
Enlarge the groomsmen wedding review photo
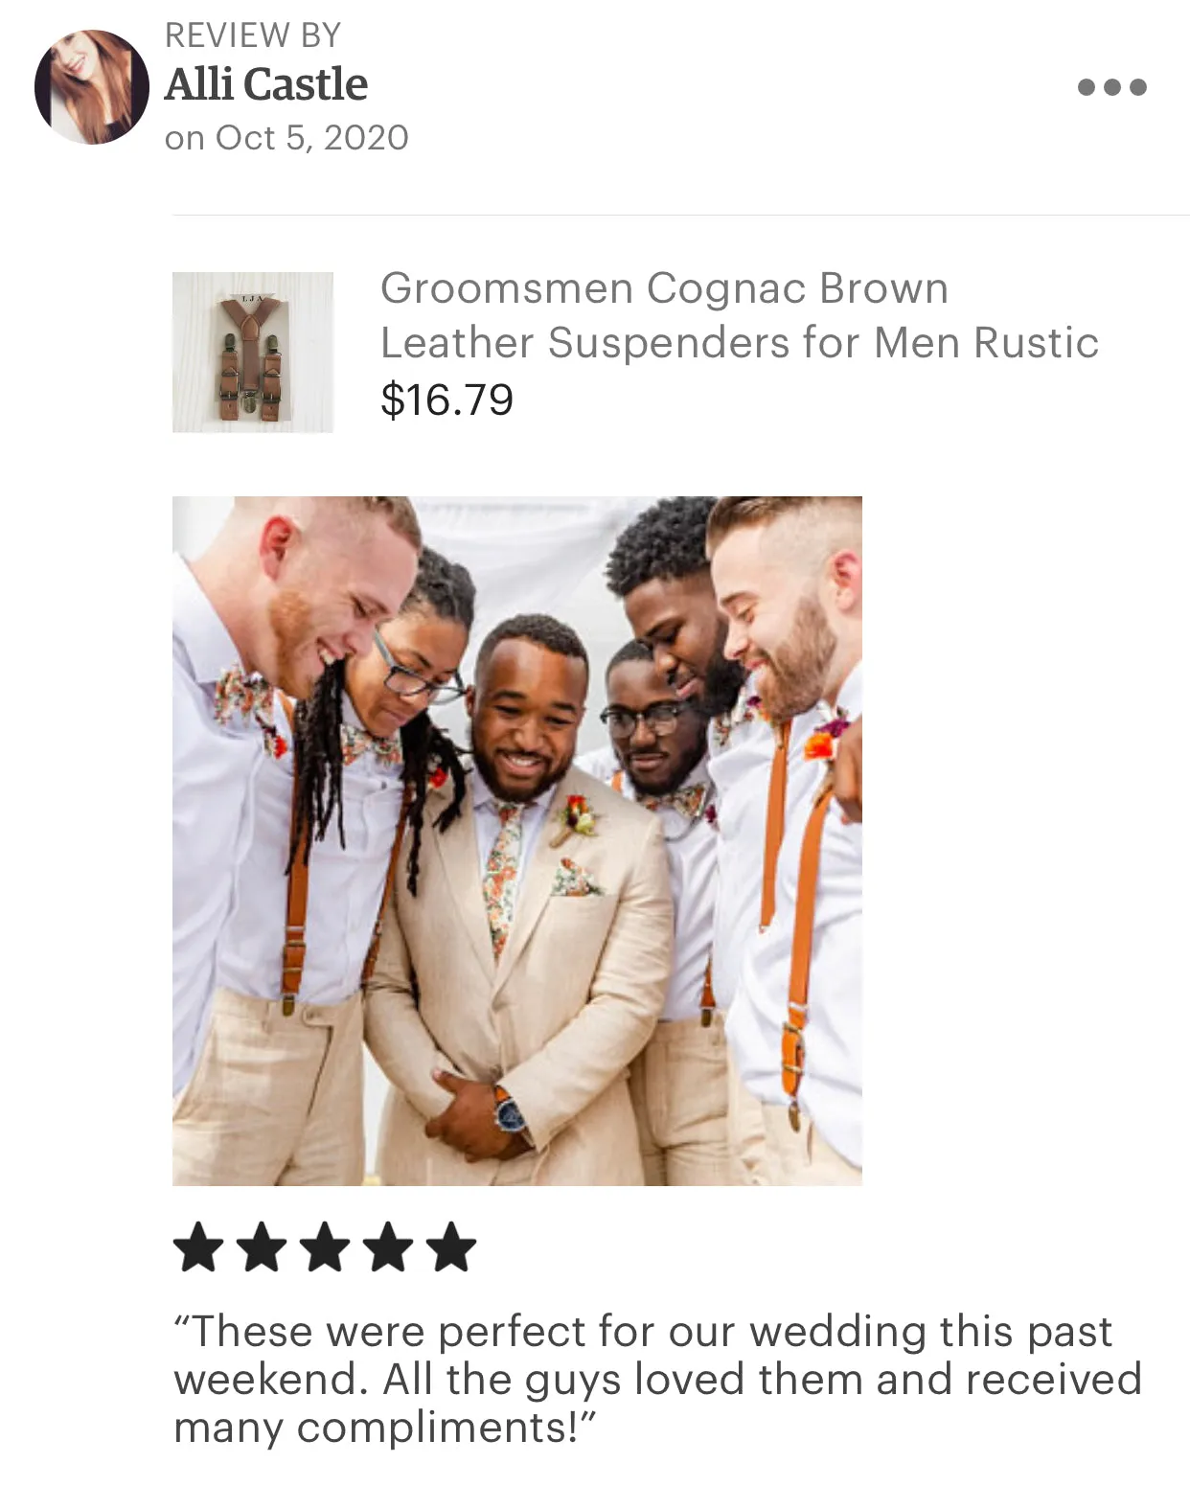click(517, 841)
